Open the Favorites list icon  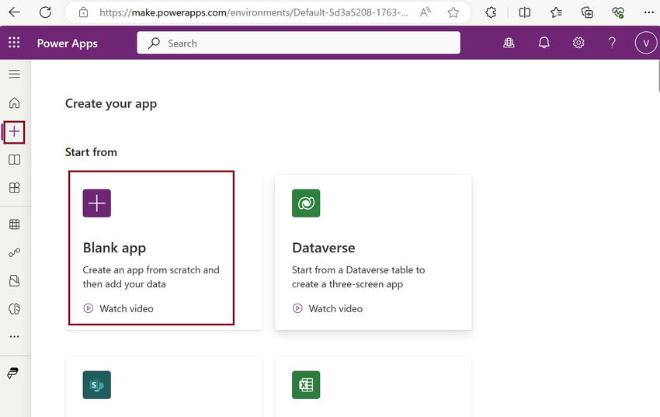[x=556, y=12]
